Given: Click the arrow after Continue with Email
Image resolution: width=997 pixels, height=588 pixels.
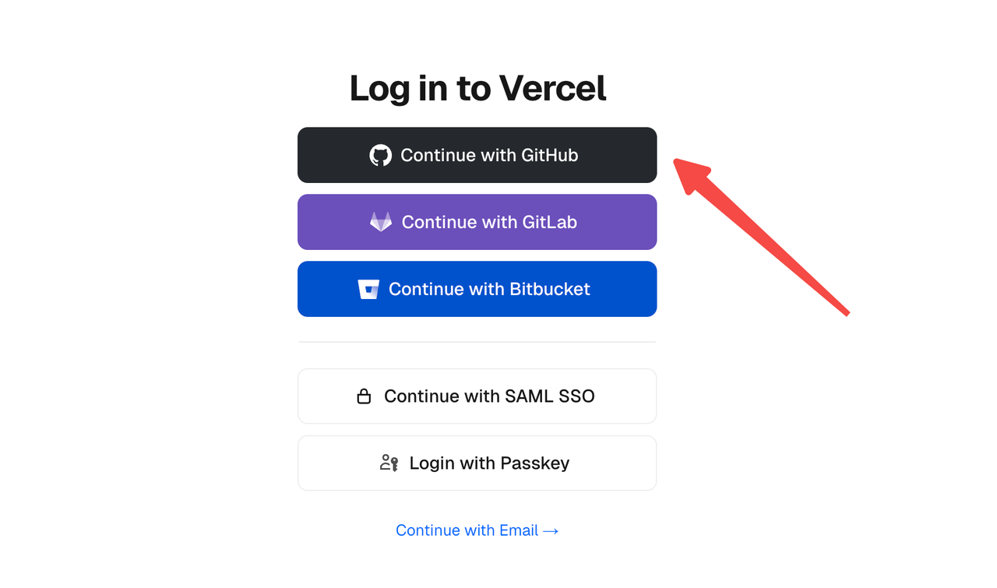Looking at the screenshot, I should 551,530.
